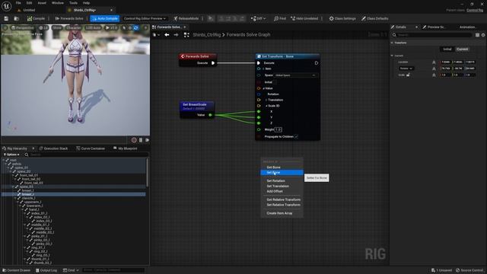487x274 pixels.
Task: Toggle the Auto Compile button
Action: pyautogui.click(x=104, y=18)
